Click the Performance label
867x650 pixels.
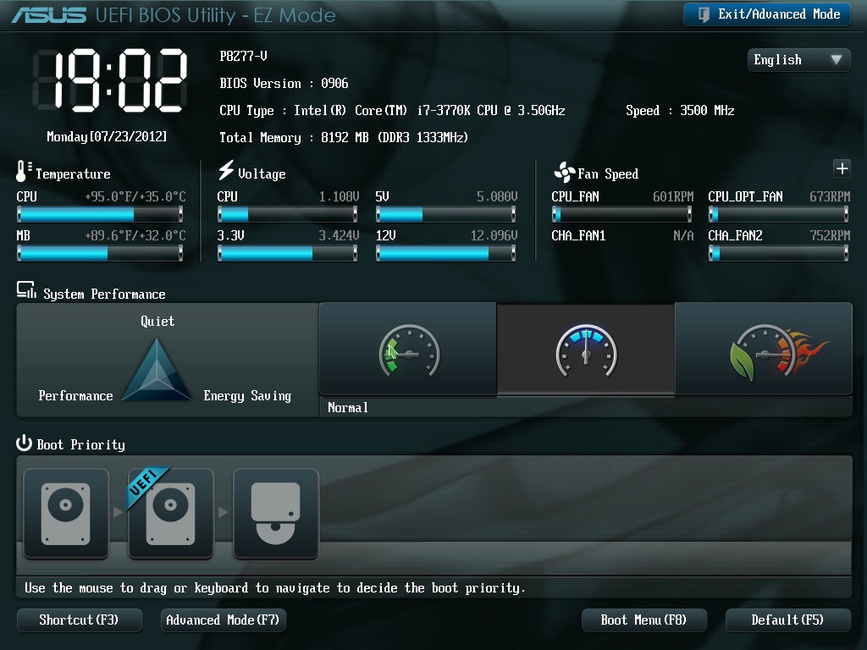click(75, 396)
